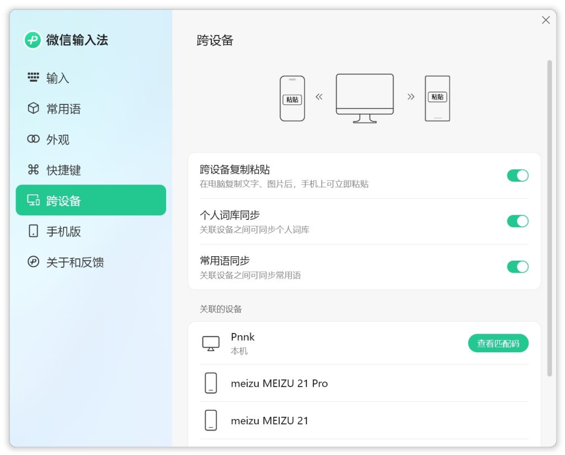Click the overlapping circles icon beside 外观
Viewport: 565px width, 455px height.
click(x=34, y=139)
